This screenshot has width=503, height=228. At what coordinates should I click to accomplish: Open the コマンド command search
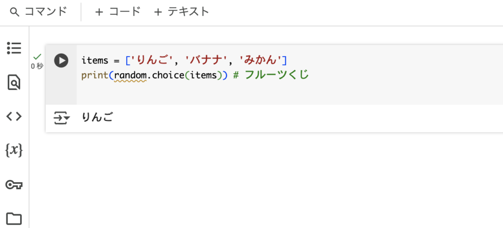pyautogui.click(x=38, y=12)
